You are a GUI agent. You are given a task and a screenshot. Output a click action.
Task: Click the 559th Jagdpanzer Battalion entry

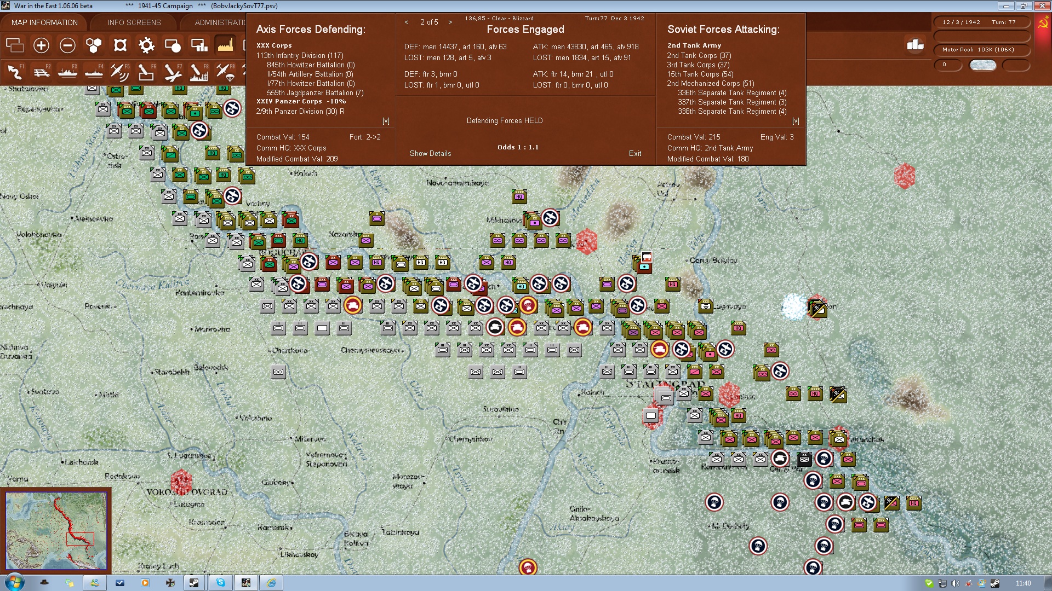click(x=315, y=93)
